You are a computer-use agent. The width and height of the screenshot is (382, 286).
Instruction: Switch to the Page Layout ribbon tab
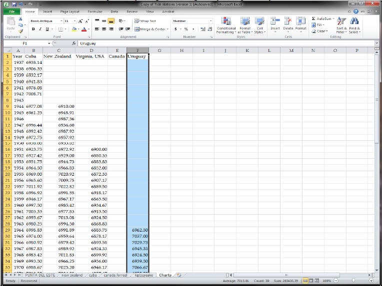(69, 11)
